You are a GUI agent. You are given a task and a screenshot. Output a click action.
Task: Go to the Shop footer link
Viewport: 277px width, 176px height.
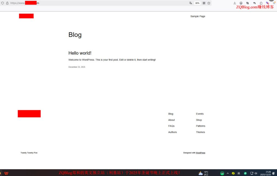click(199, 120)
